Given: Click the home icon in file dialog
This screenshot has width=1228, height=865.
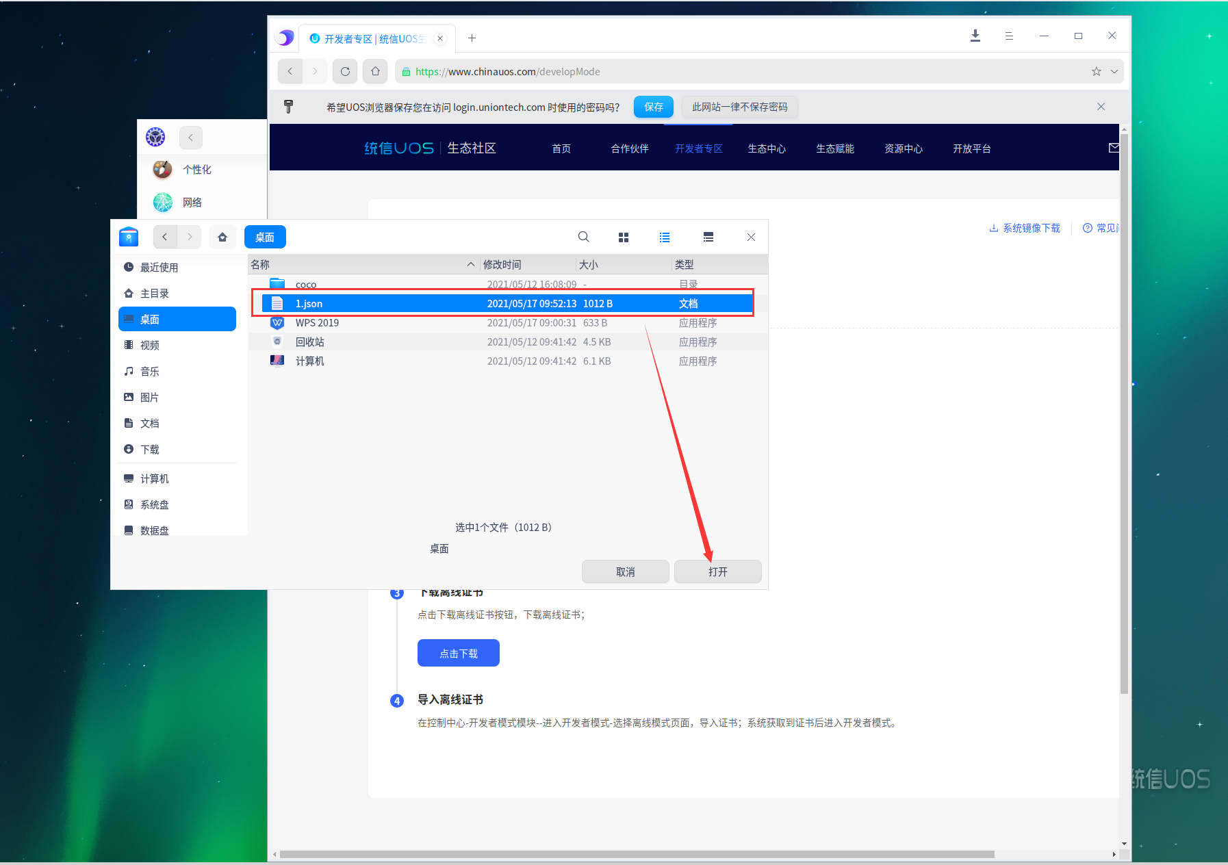Looking at the screenshot, I should click(x=222, y=237).
